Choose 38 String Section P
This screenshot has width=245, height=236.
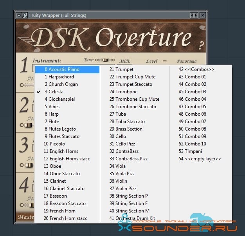135,196
